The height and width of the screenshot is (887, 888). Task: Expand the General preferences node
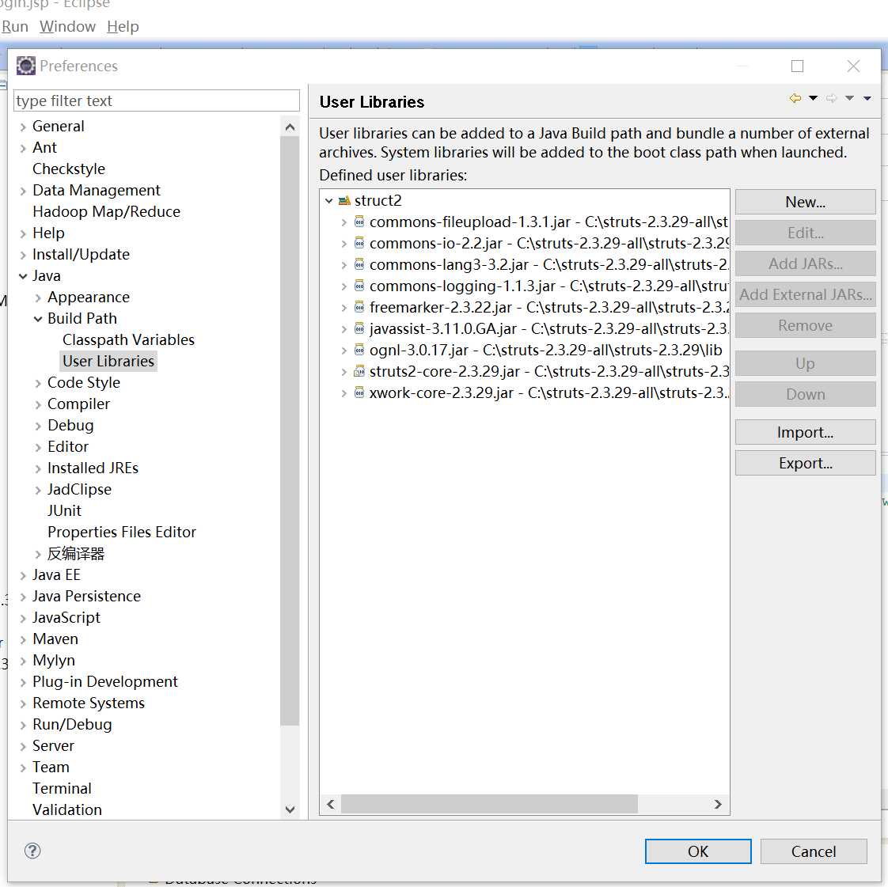coord(23,127)
